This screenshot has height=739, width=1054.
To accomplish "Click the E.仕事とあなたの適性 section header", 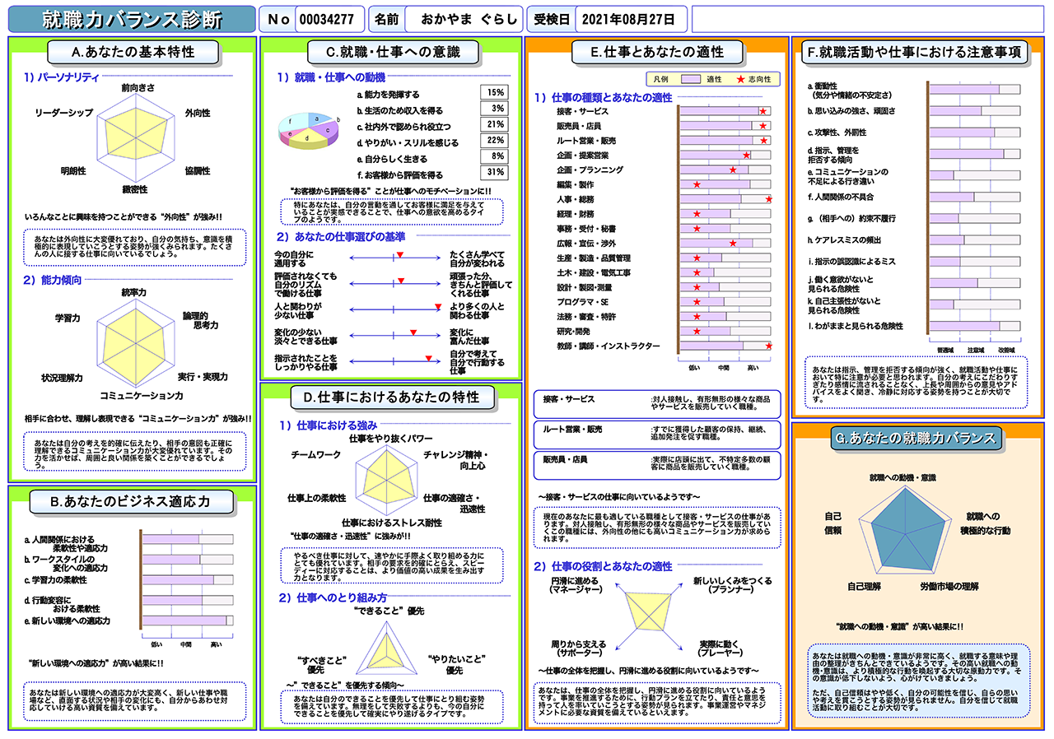I will pyautogui.click(x=657, y=52).
